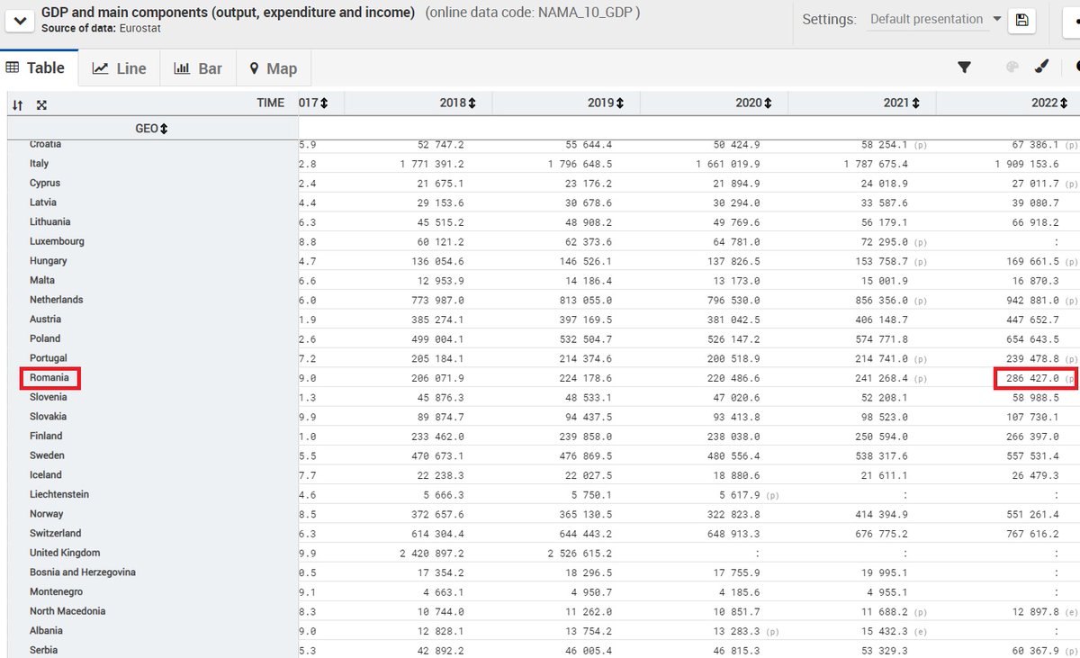Select the Iceland row label
The width and height of the screenshot is (1080, 658).
[46, 475]
